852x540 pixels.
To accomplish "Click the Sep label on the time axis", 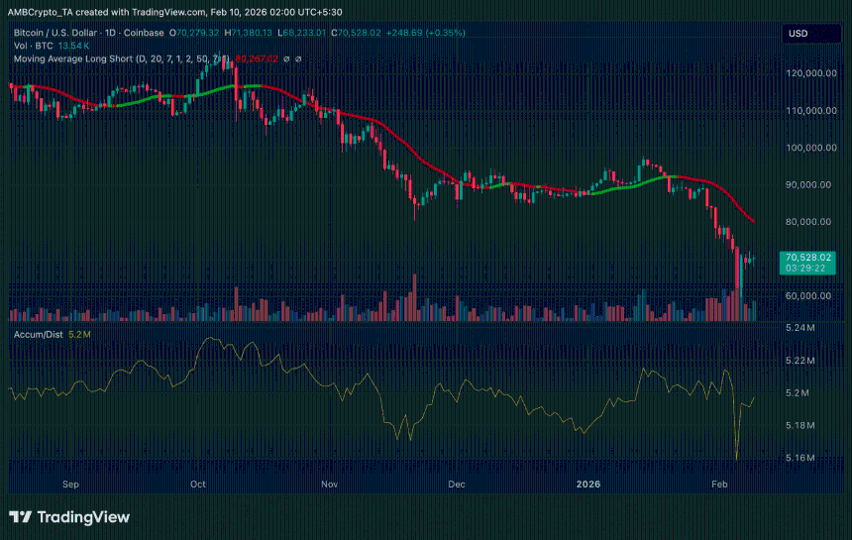I will click(69, 485).
